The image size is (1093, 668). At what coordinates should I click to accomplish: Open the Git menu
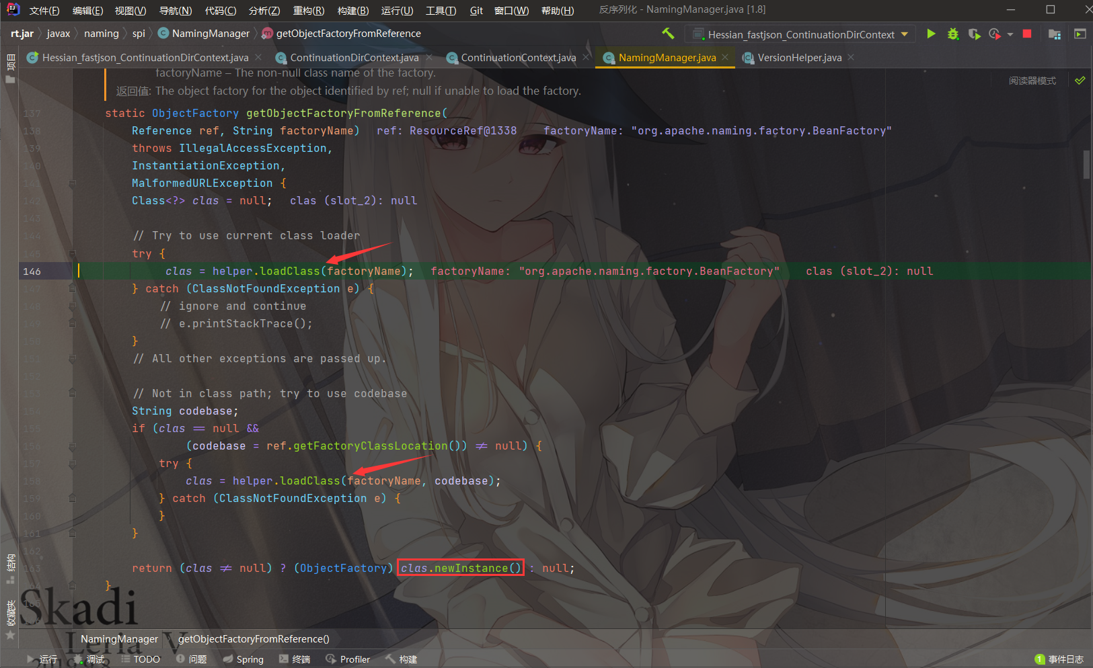coord(476,11)
